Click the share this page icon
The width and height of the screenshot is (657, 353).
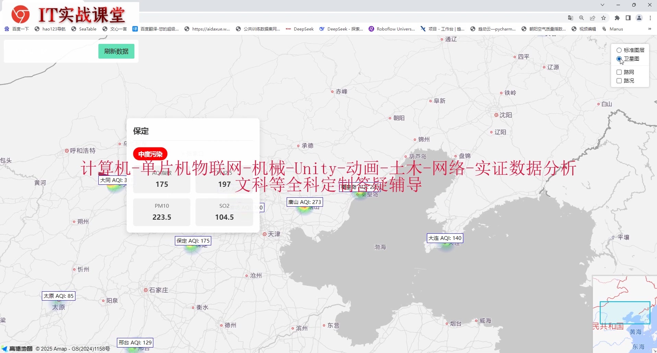[593, 18]
